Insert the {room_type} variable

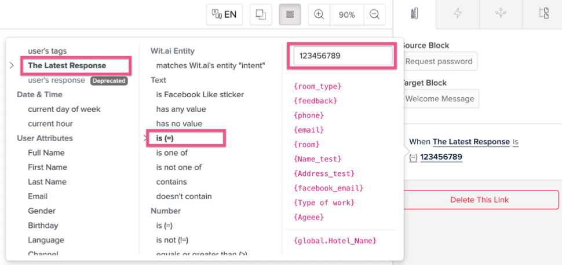(318, 86)
